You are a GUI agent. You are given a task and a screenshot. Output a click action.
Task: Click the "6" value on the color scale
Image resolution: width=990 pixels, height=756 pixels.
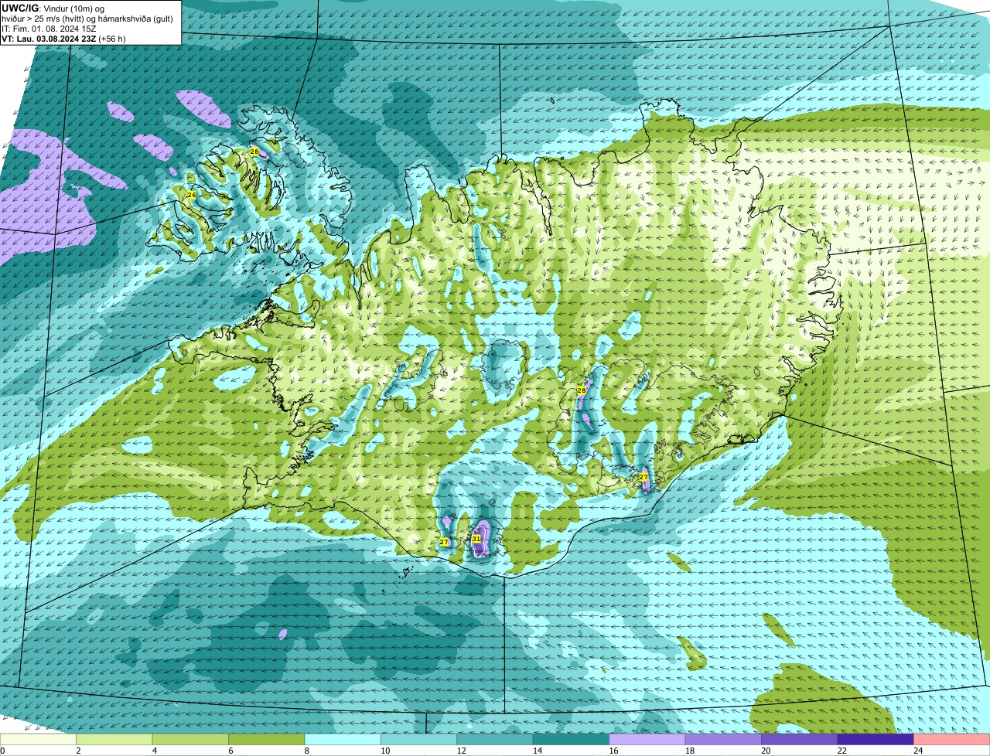point(230,751)
